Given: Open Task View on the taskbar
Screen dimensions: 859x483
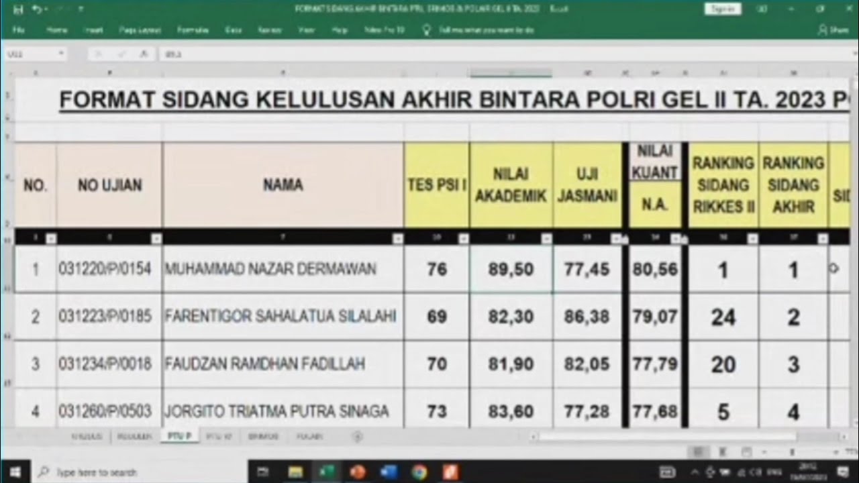Looking at the screenshot, I should [264, 472].
